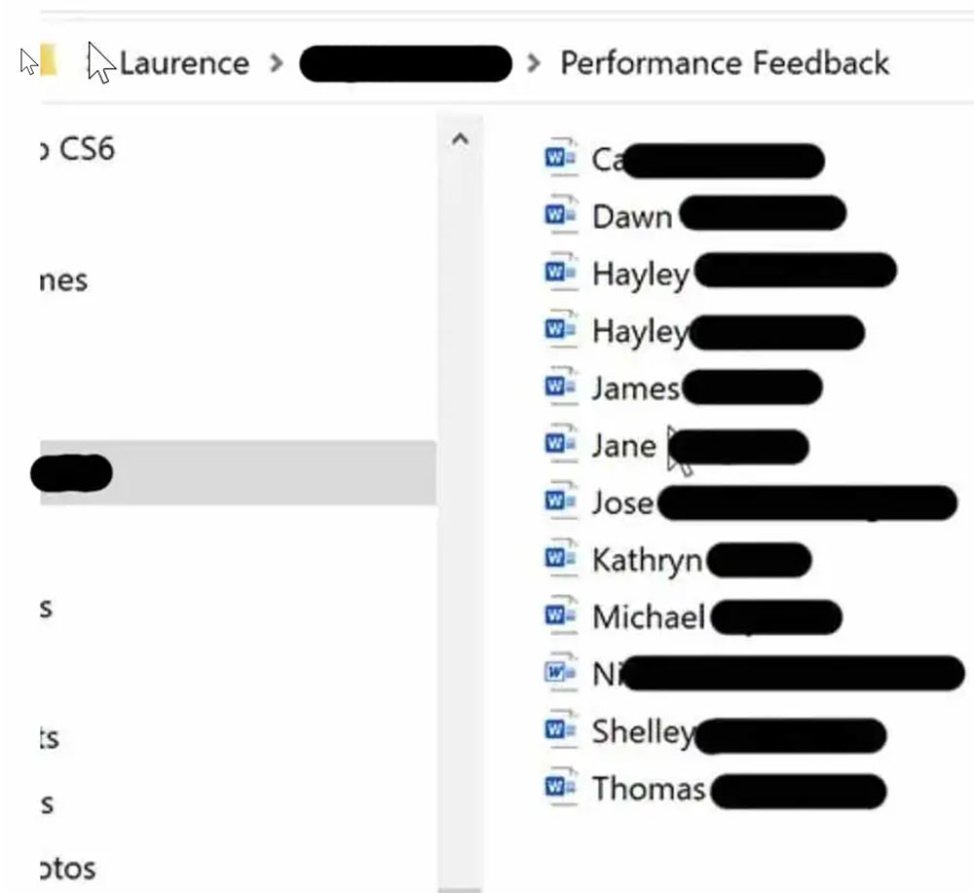Select the file starting with Thomas
Image resolution: width=974 pixels, height=893 pixels.
pos(648,787)
